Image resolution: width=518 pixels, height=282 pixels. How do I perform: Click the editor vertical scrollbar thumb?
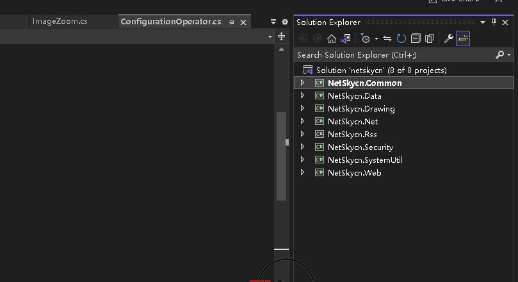coord(282,156)
